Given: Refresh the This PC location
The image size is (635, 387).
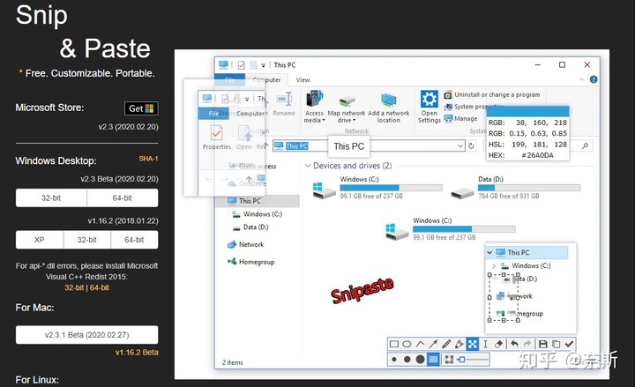Looking at the screenshot, I should coord(471,145).
